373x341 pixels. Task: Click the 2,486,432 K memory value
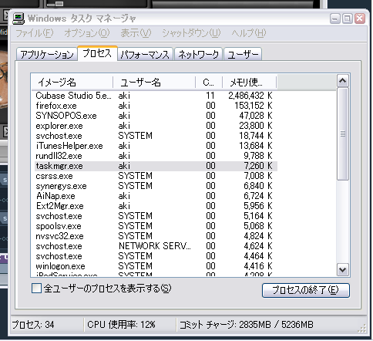[x=250, y=96]
